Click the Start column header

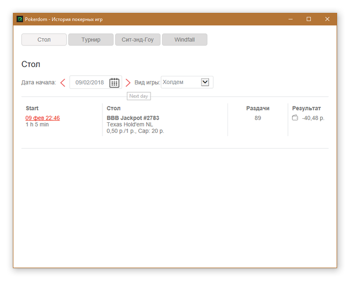[32, 108]
